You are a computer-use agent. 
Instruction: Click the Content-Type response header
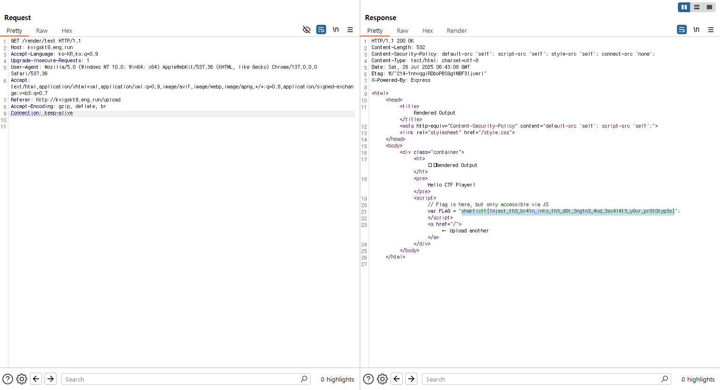(x=425, y=60)
